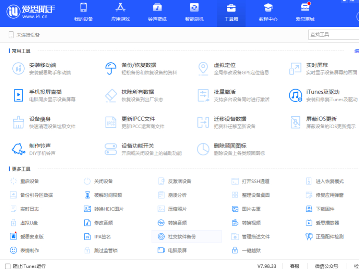Click the 微信公众号 link

coord(327,266)
